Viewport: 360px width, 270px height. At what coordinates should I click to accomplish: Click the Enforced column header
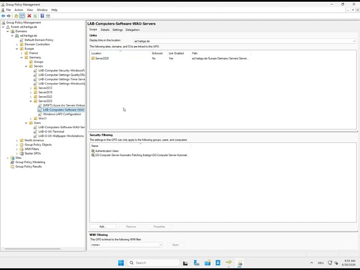[x=159, y=53]
